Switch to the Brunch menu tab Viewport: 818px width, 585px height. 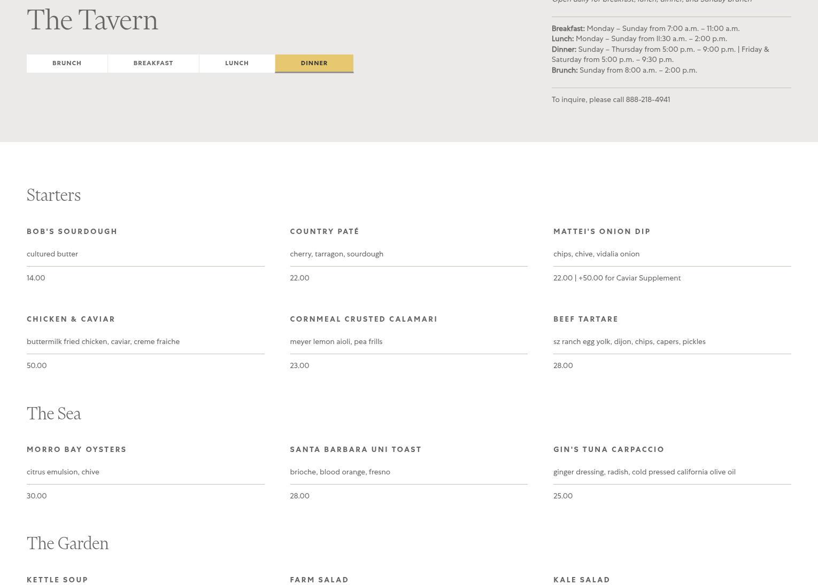67,63
